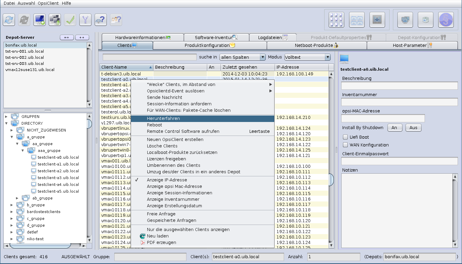Open the Logdateien tab

[x=273, y=37]
